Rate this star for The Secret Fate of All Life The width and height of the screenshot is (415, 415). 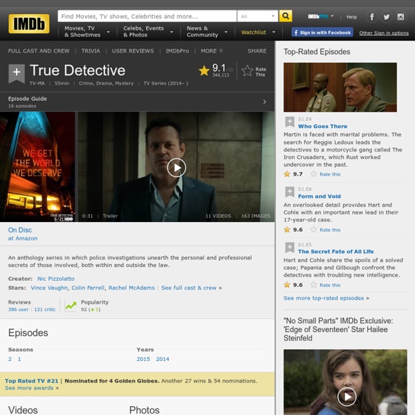[x=313, y=285]
